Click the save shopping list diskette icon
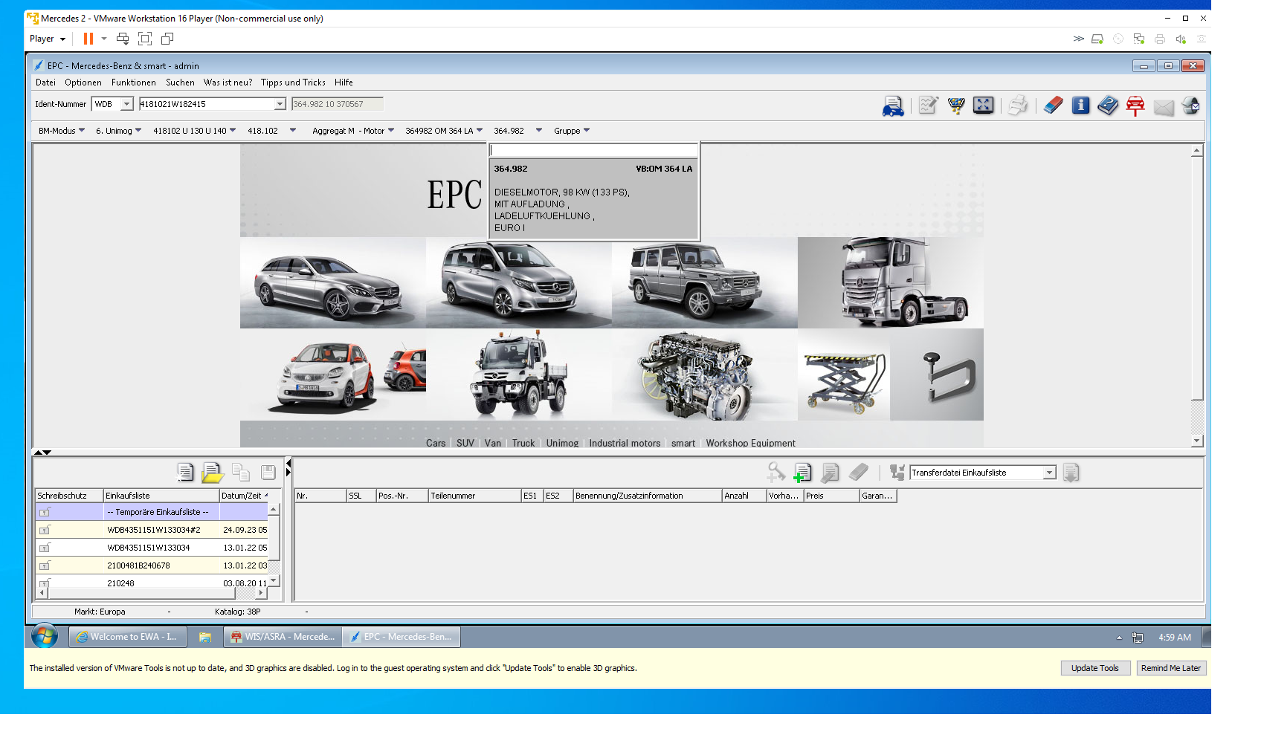Screen dimensions: 1264x752 268,472
